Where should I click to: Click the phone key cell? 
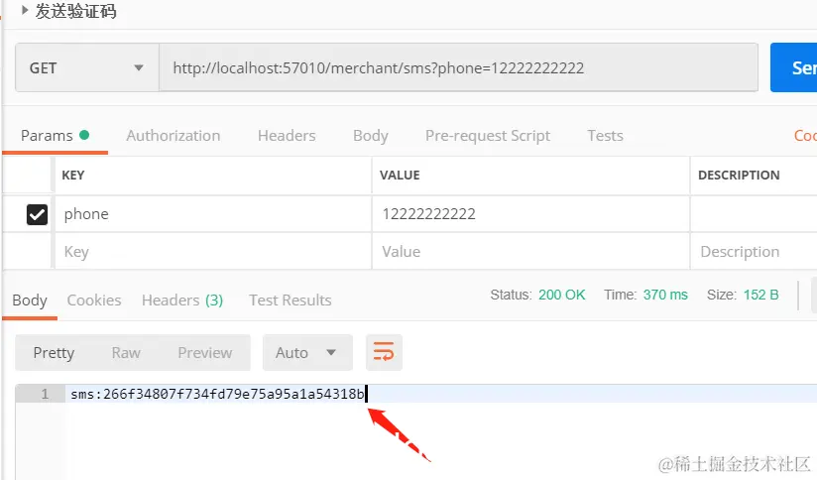pyautogui.click(x=212, y=214)
